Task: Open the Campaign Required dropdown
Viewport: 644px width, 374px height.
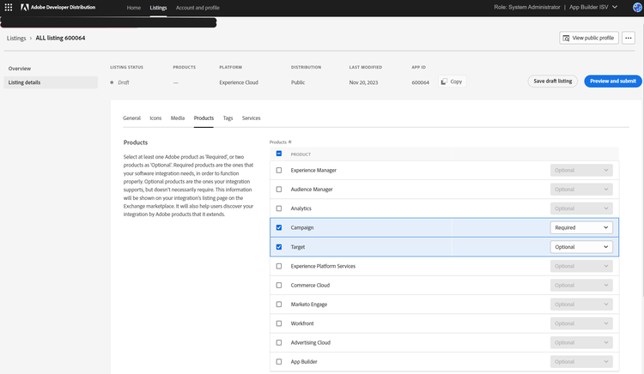Action: (581, 227)
